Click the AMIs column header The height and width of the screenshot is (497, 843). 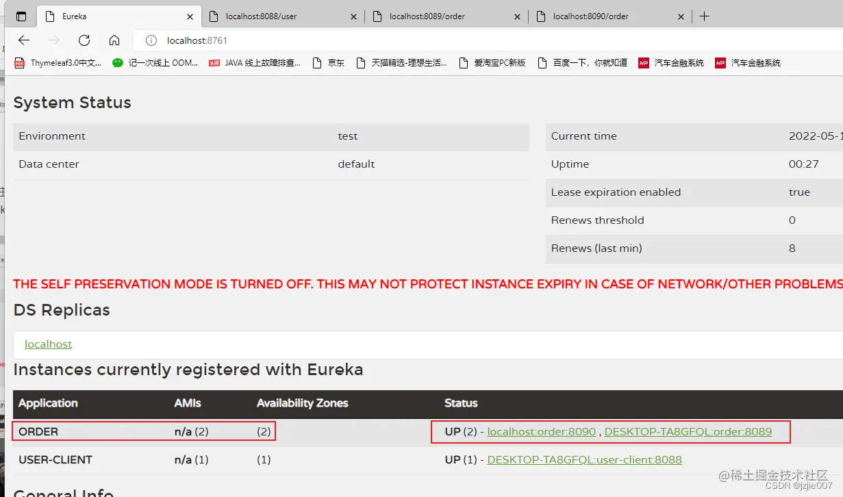pos(188,403)
